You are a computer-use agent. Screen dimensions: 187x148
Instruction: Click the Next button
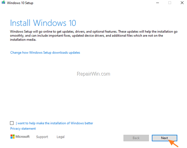(x=164, y=138)
